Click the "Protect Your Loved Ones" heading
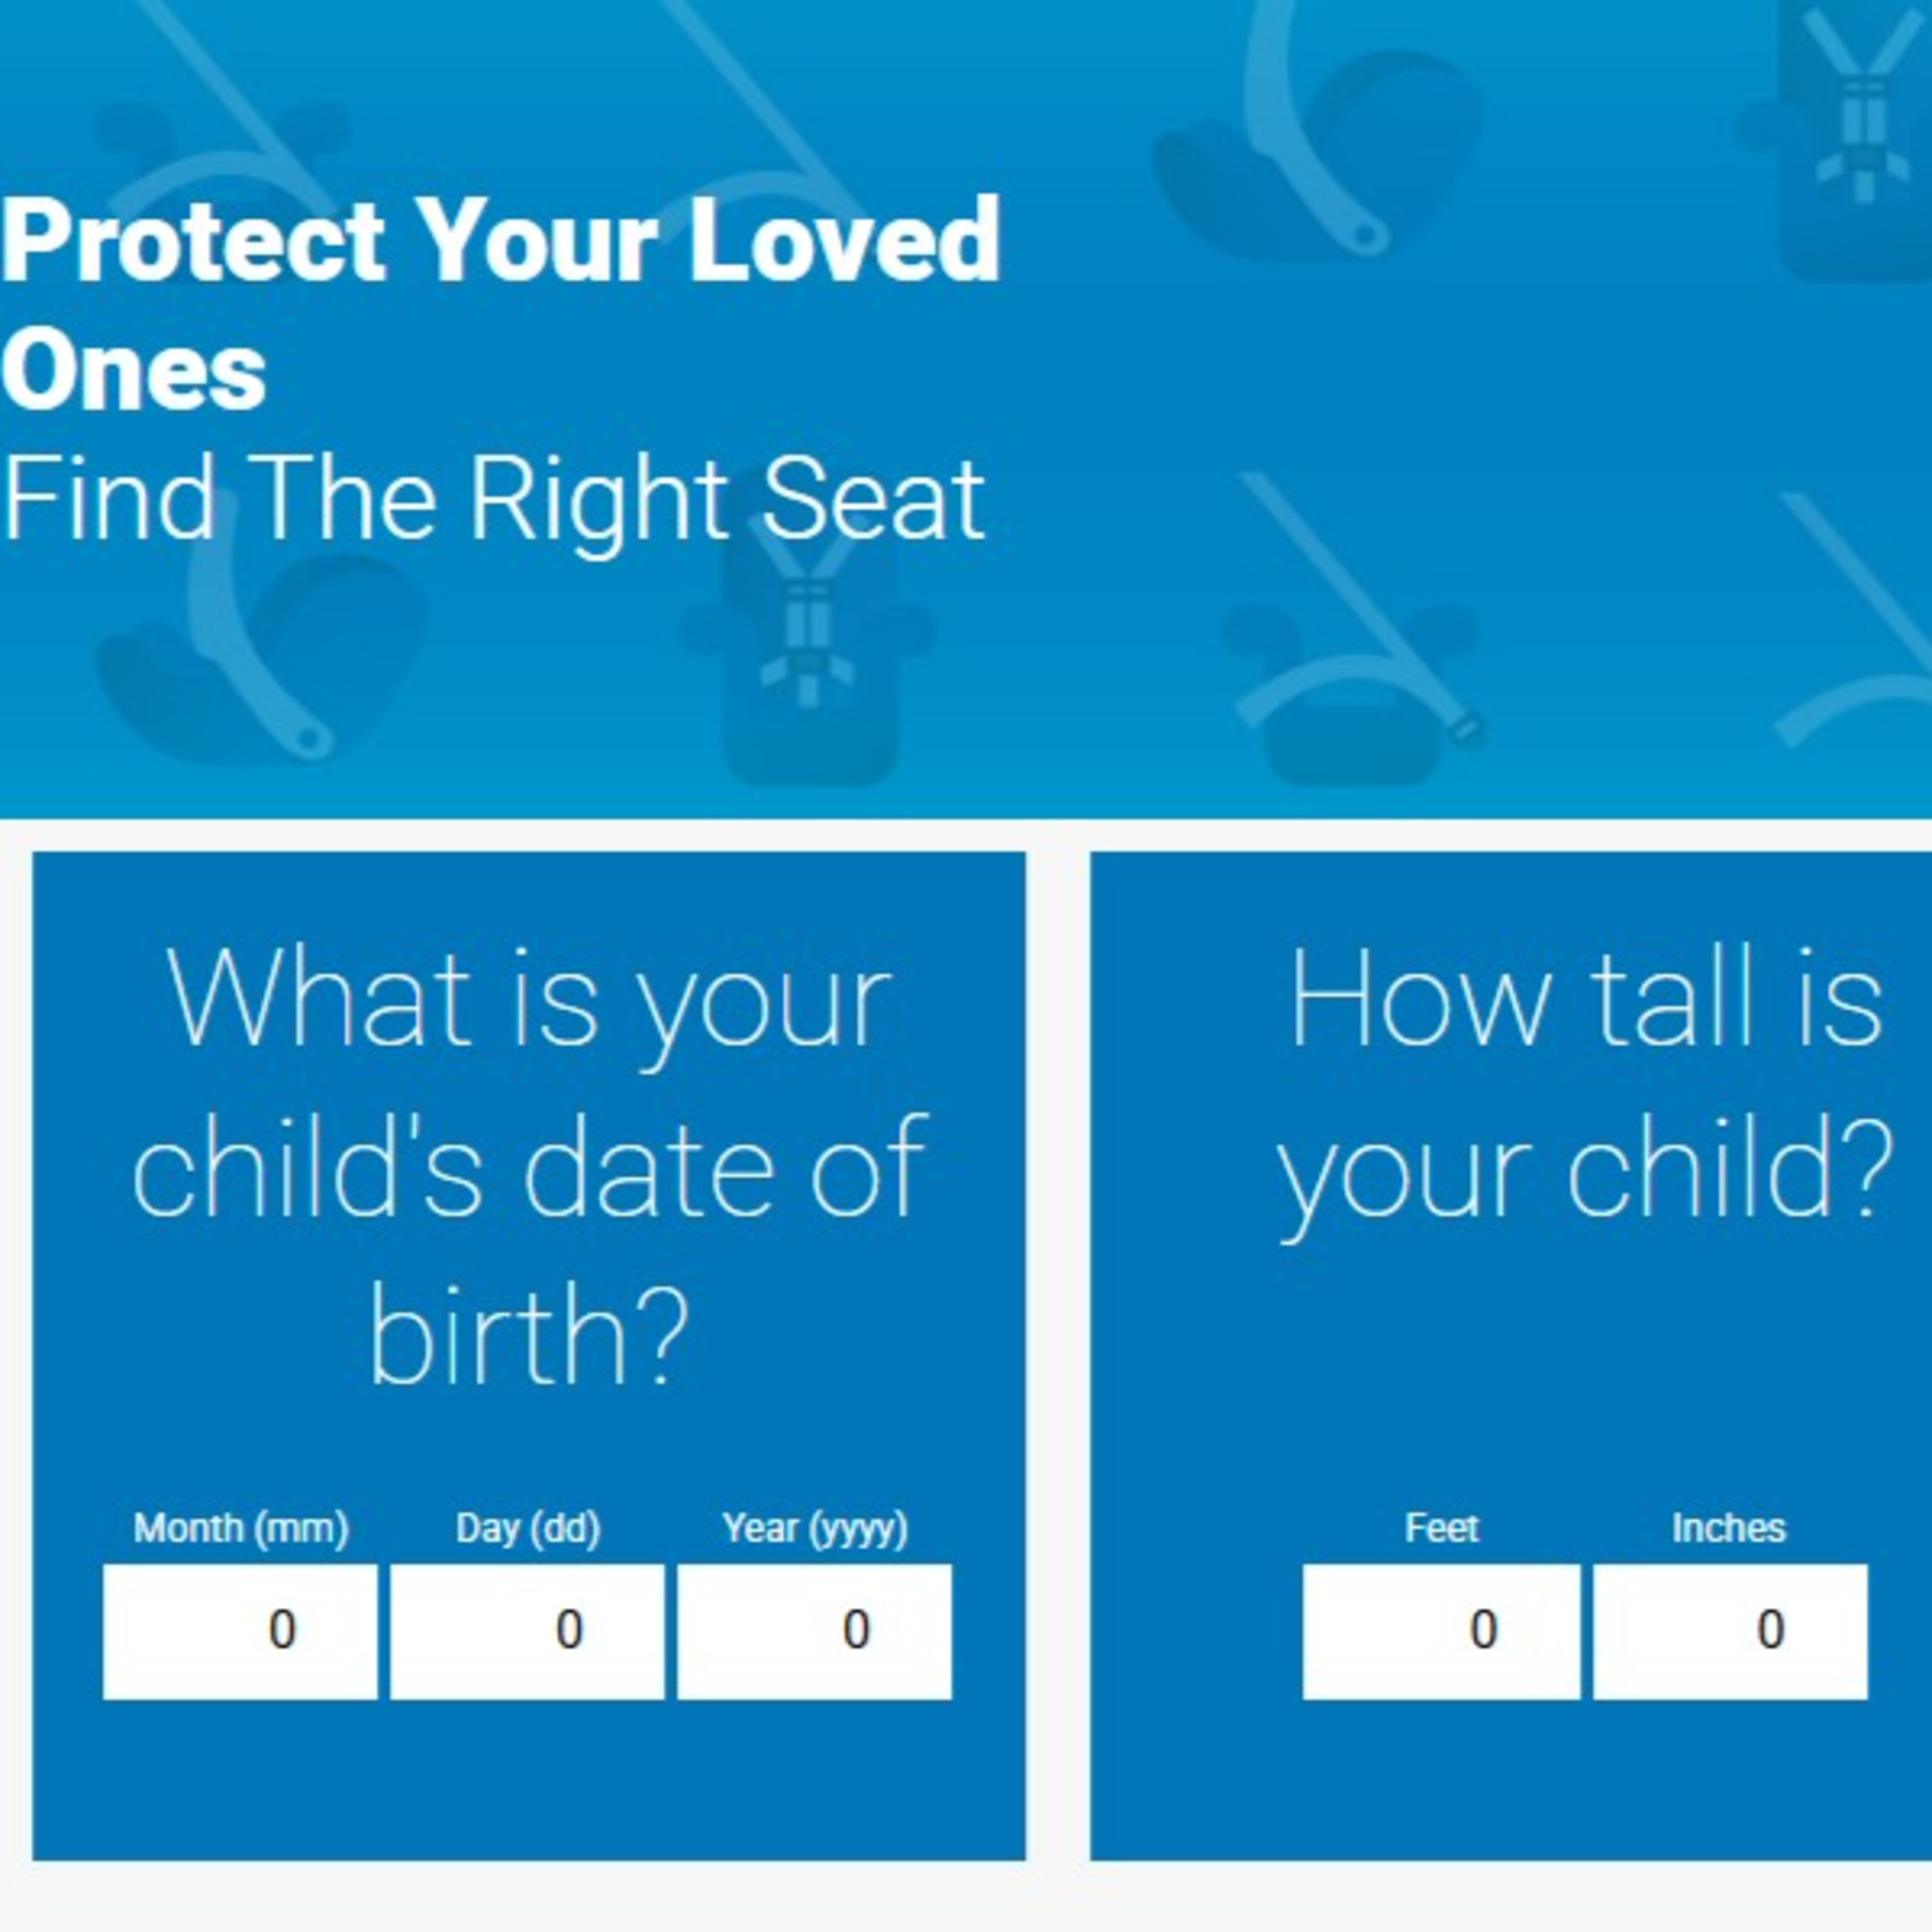 (x=500, y=300)
